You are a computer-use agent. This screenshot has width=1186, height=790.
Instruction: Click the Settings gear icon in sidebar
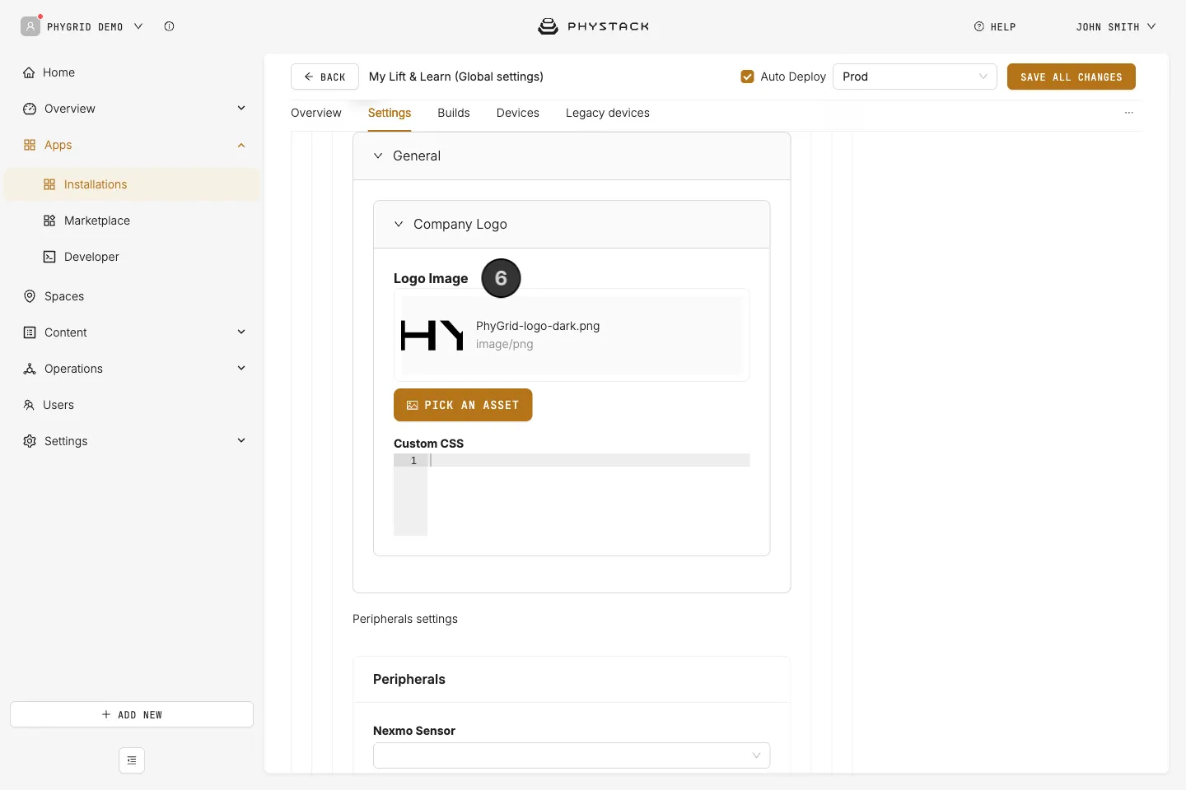coord(30,441)
